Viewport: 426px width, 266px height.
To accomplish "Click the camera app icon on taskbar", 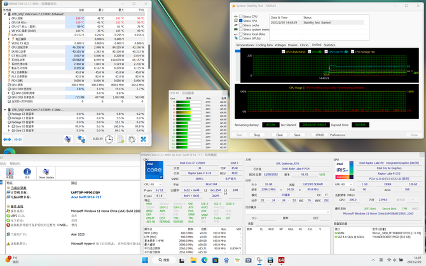I will [x=249, y=260].
